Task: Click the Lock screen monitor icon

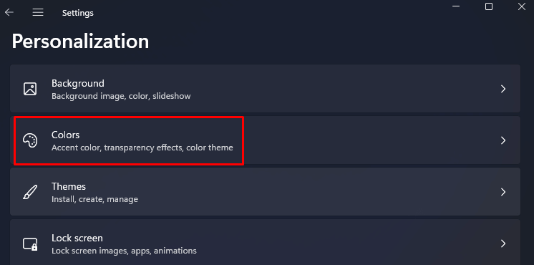Action: point(30,244)
